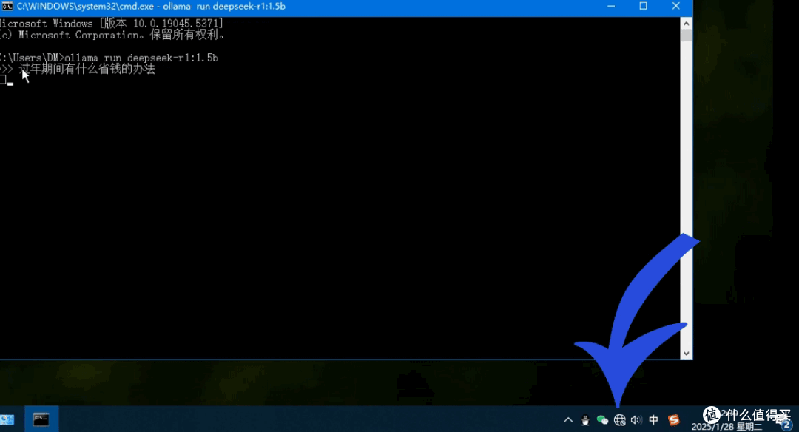Activate the Command Prompt taskbar button
Screen dimensions: 799x432
41,419
